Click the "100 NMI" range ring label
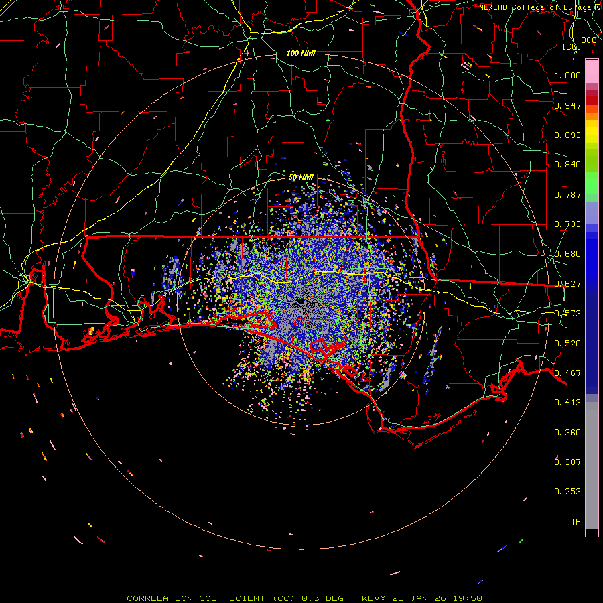 point(301,53)
